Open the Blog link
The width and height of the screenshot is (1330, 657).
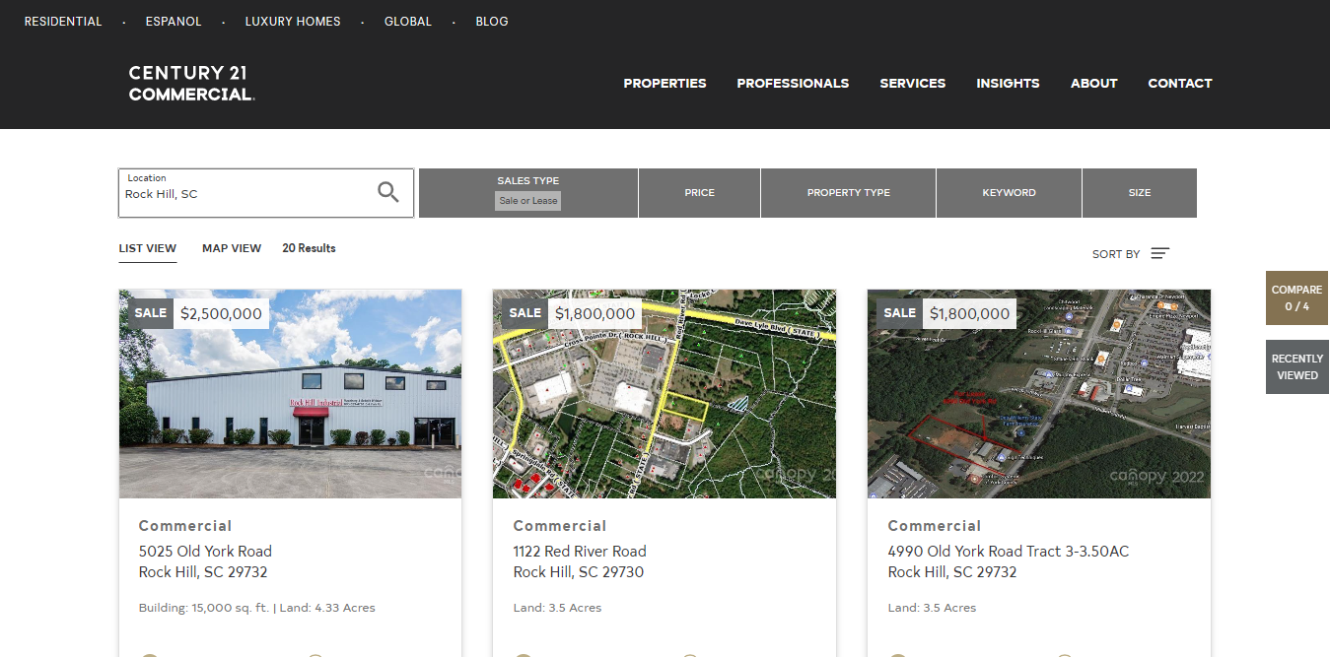point(492,22)
